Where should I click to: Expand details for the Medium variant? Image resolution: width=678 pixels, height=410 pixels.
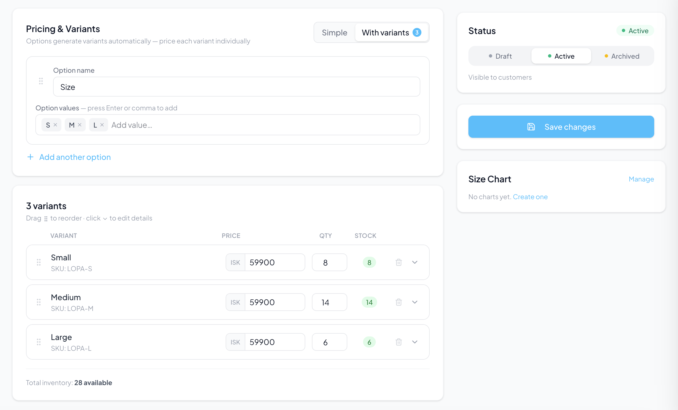point(415,302)
